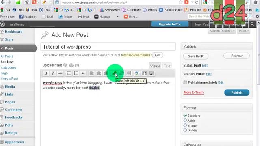The width and height of the screenshot is (260, 146).
Task: Open the Feedbacks menu
Action: click(13, 117)
